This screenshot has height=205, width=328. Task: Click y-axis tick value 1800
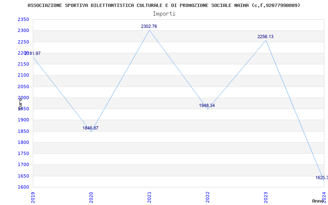(x=23, y=142)
